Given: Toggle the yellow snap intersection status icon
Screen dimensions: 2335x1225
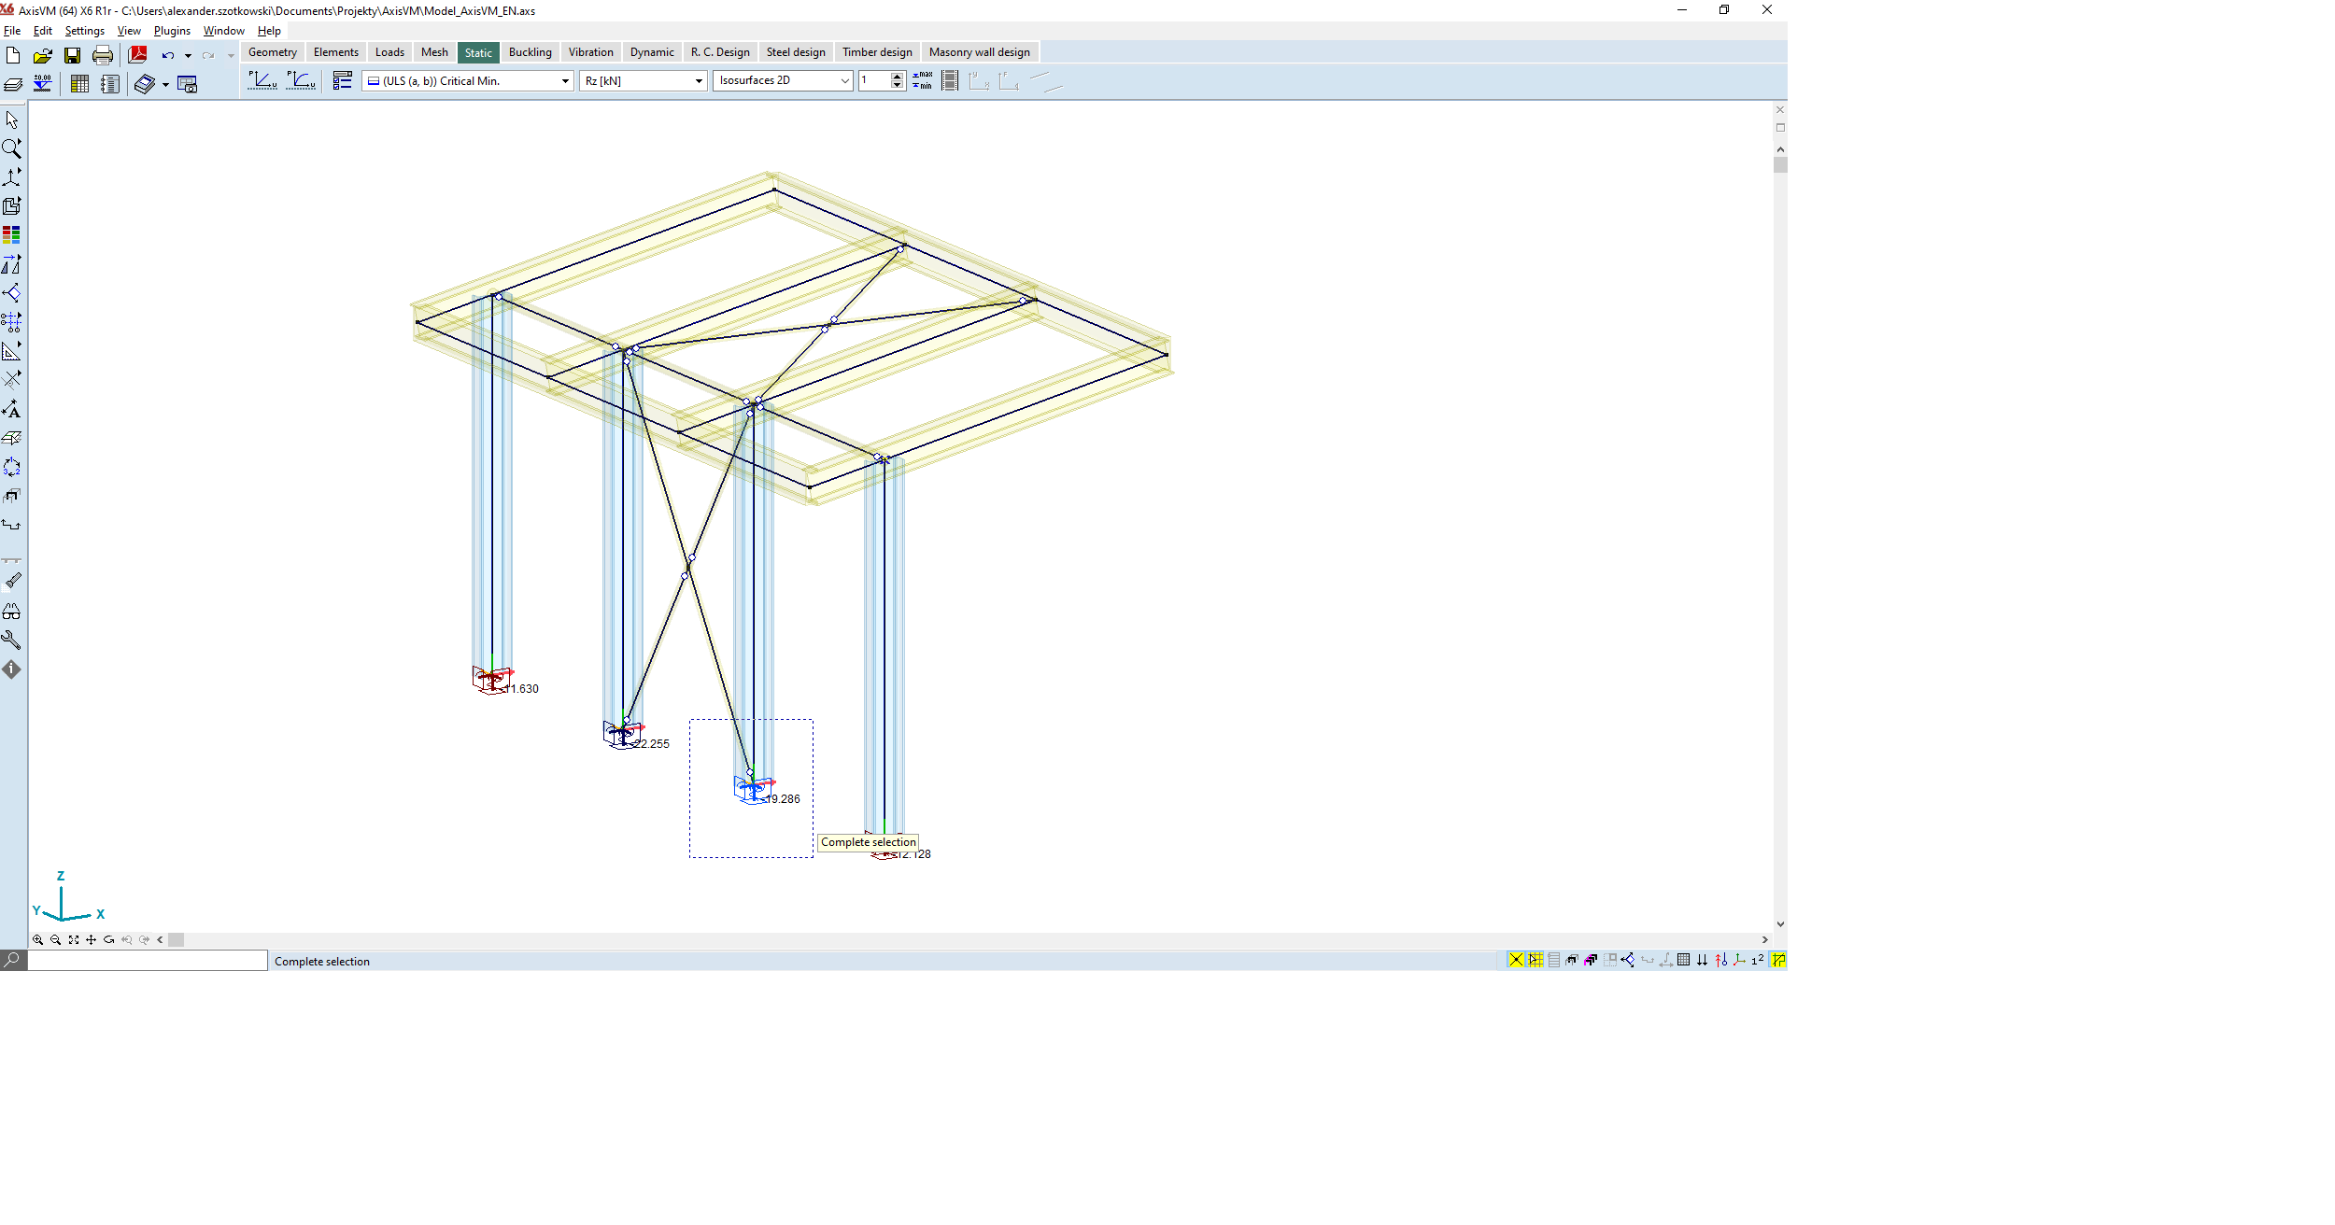Looking at the screenshot, I should 1516,960.
